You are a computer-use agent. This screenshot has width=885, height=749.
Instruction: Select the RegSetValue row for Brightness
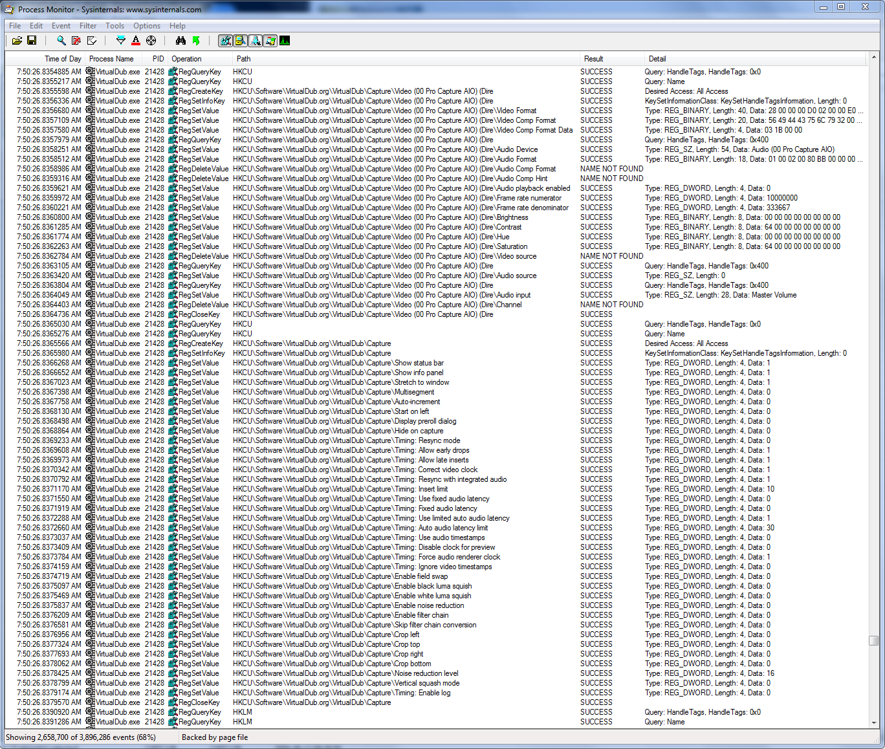pyautogui.click(x=437, y=217)
